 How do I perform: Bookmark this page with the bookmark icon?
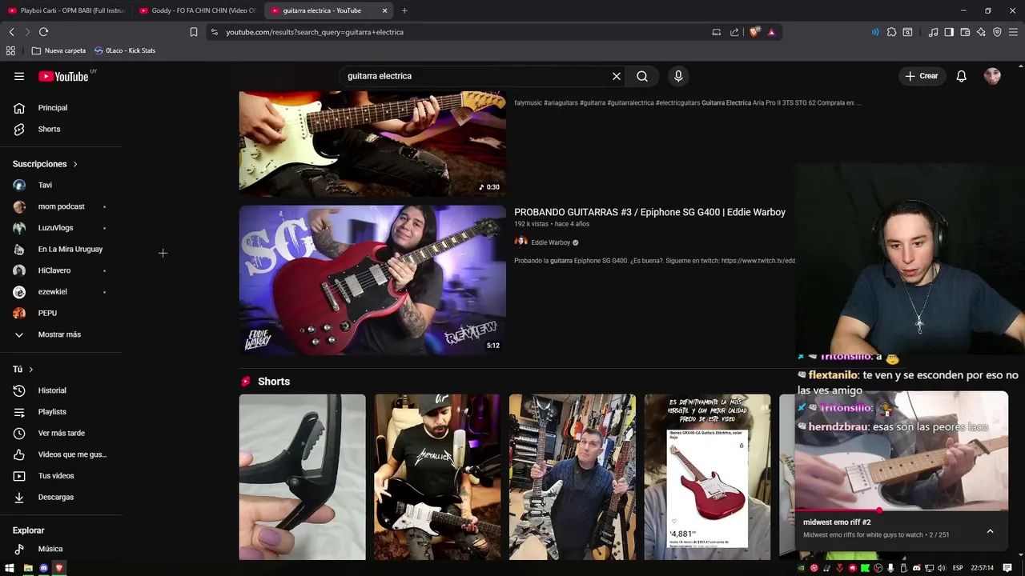(x=193, y=32)
